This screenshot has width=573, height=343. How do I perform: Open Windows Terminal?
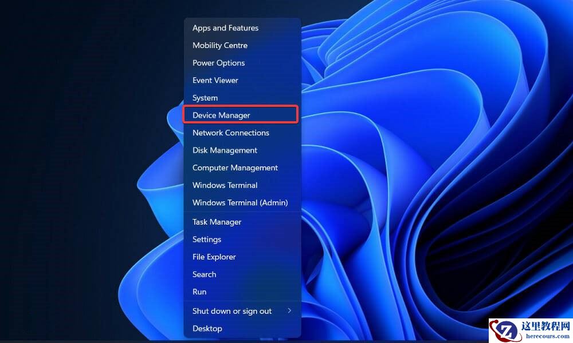coord(225,185)
